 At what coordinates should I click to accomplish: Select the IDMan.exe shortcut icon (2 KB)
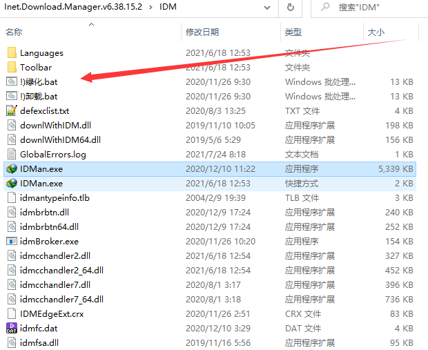point(12,183)
